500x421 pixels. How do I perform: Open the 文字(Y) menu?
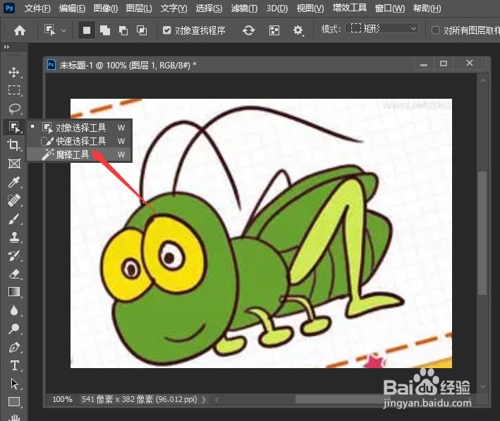(173, 8)
